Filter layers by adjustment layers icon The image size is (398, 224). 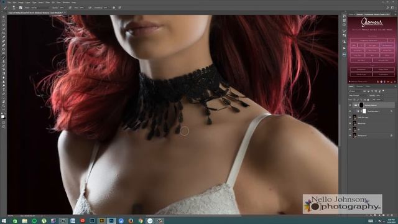tap(369, 91)
